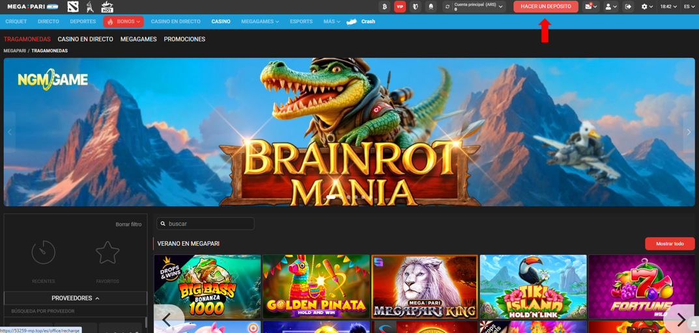Open Golden Pinata Hold and Win game

(316, 286)
